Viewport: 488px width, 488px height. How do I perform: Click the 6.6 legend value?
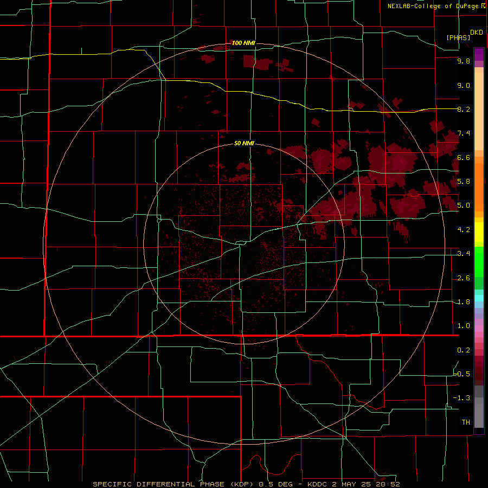(x=464, y=157)
